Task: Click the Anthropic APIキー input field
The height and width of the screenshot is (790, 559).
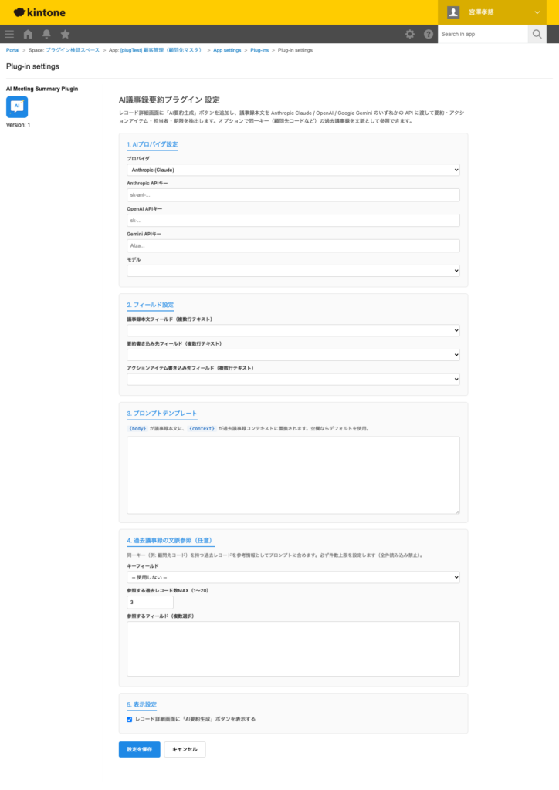Action: pos(293,195)
